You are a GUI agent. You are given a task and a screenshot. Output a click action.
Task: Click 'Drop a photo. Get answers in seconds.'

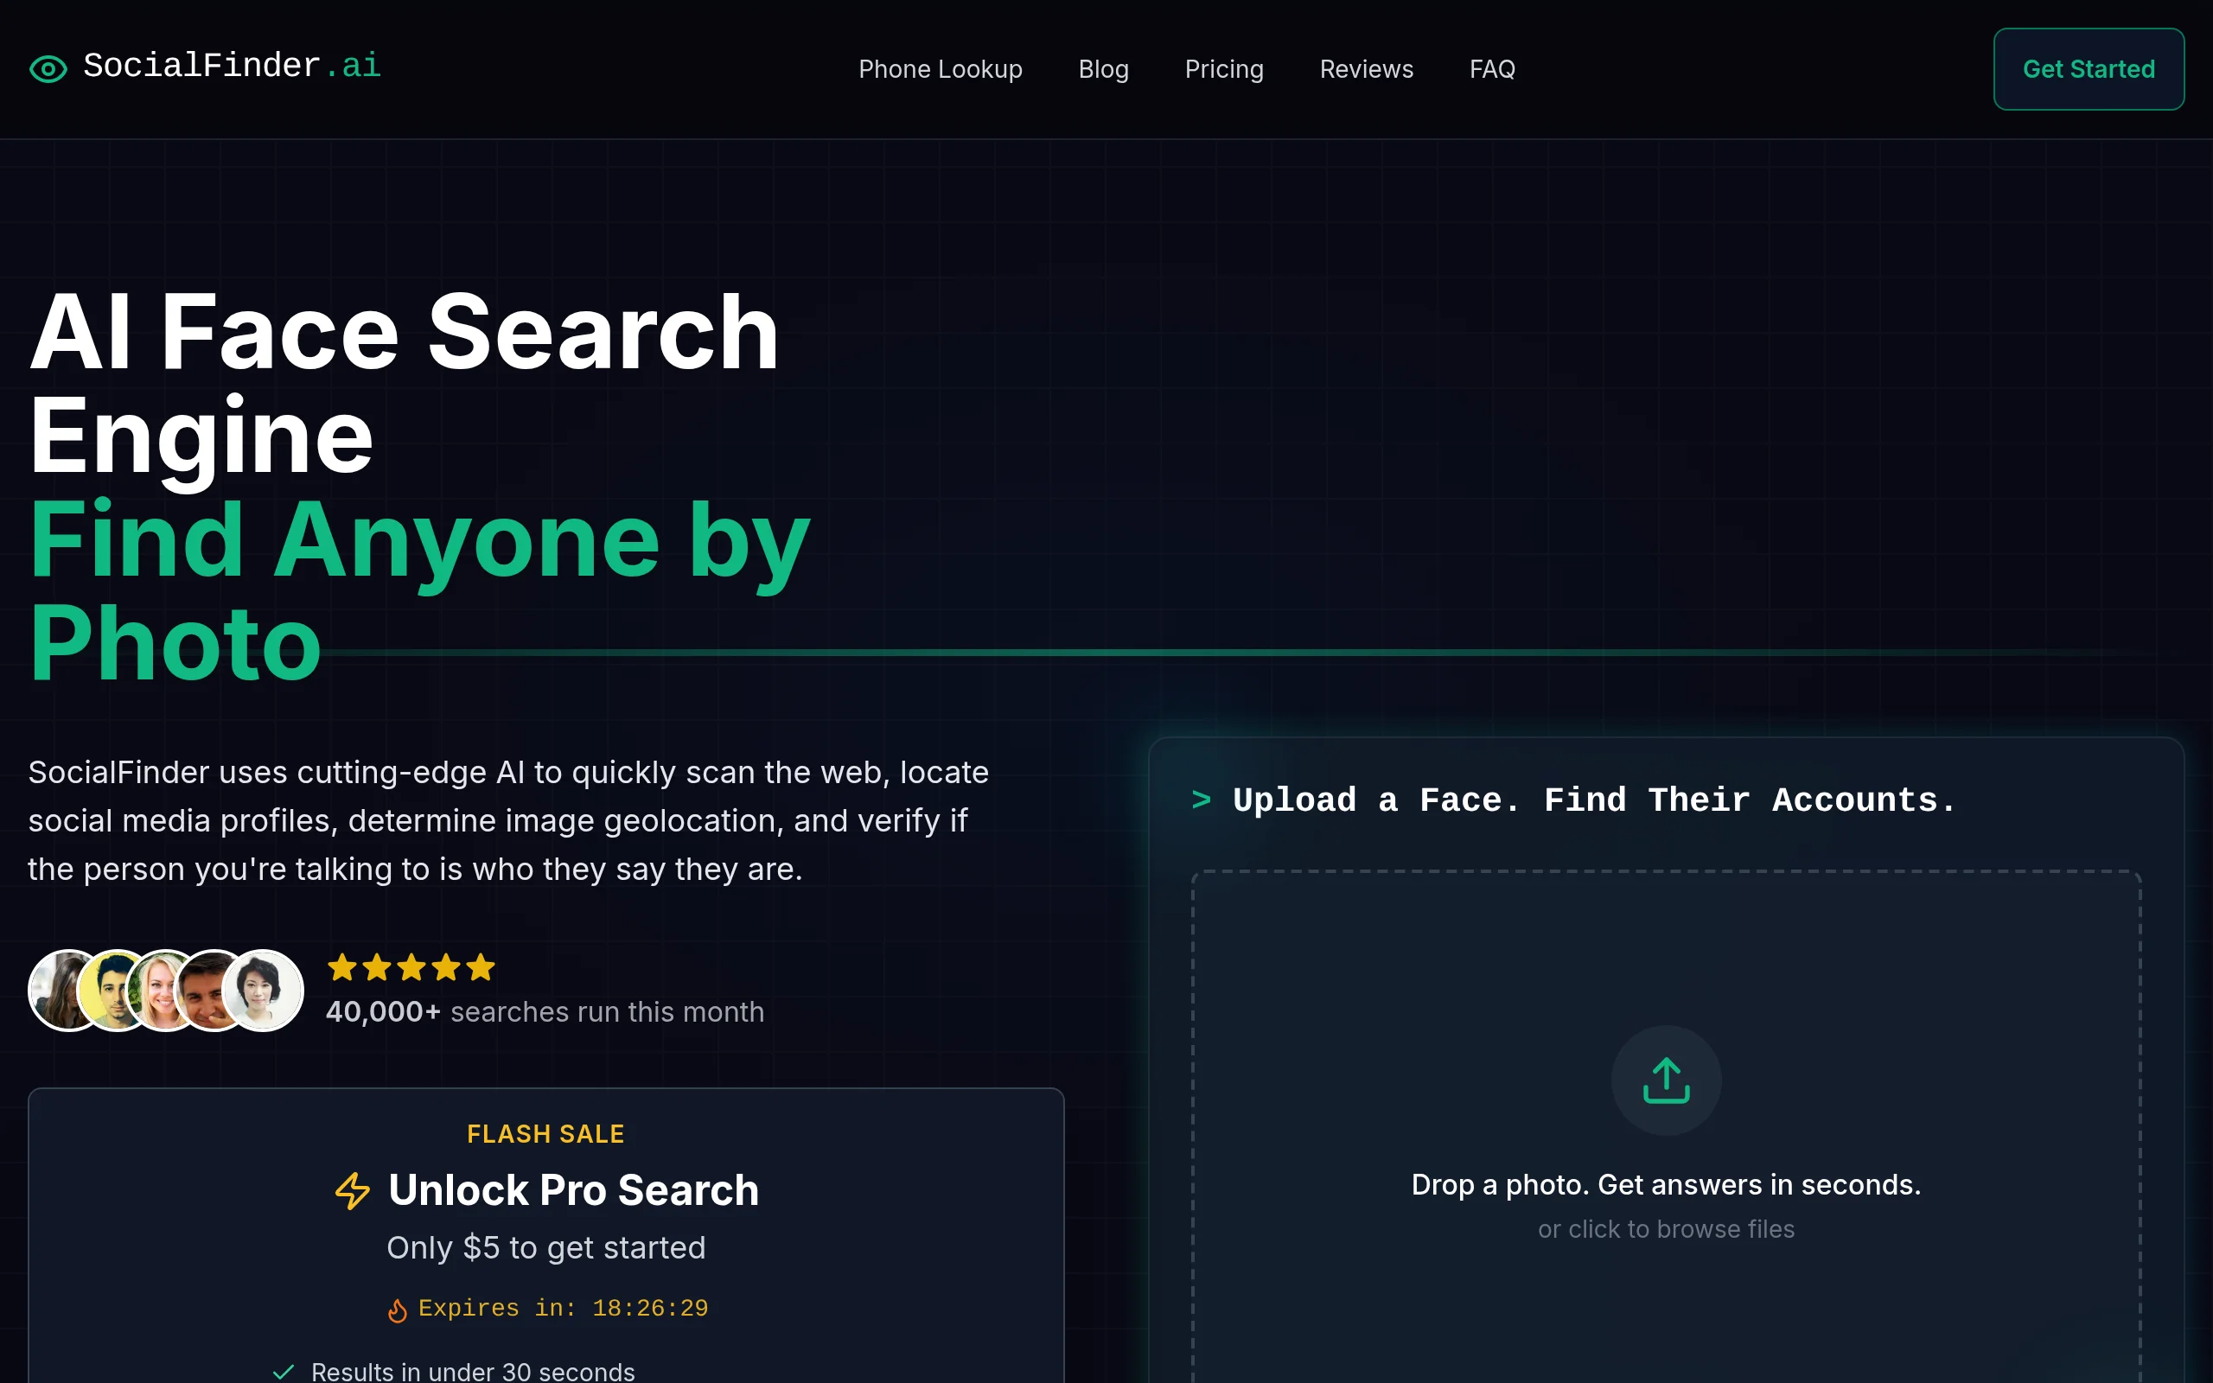coord(1665,1184)
